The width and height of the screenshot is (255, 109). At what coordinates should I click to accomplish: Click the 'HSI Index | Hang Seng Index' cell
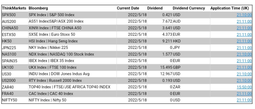pyautogui.click(x=53, y=41)
